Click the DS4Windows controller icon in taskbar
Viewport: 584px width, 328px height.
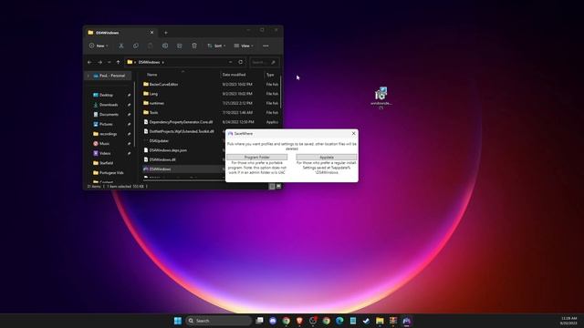point(406,321)
